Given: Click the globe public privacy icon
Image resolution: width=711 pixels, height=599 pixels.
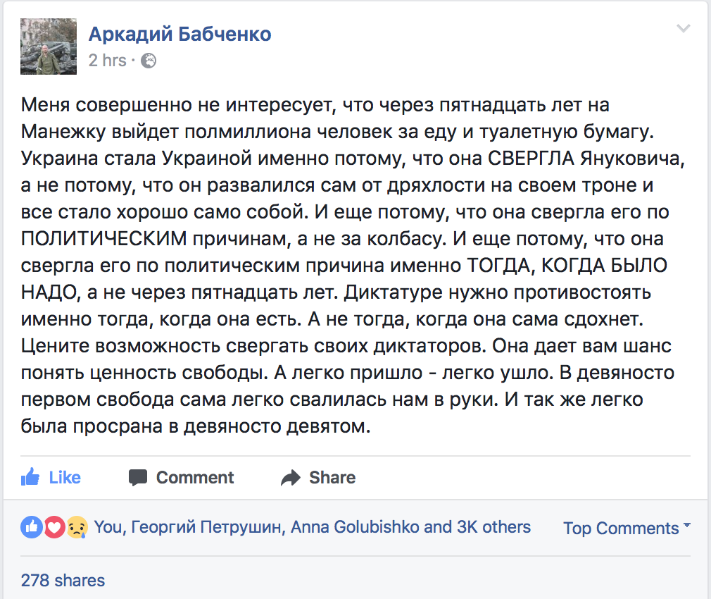Looking at the screenshot, I should [149, 61].
